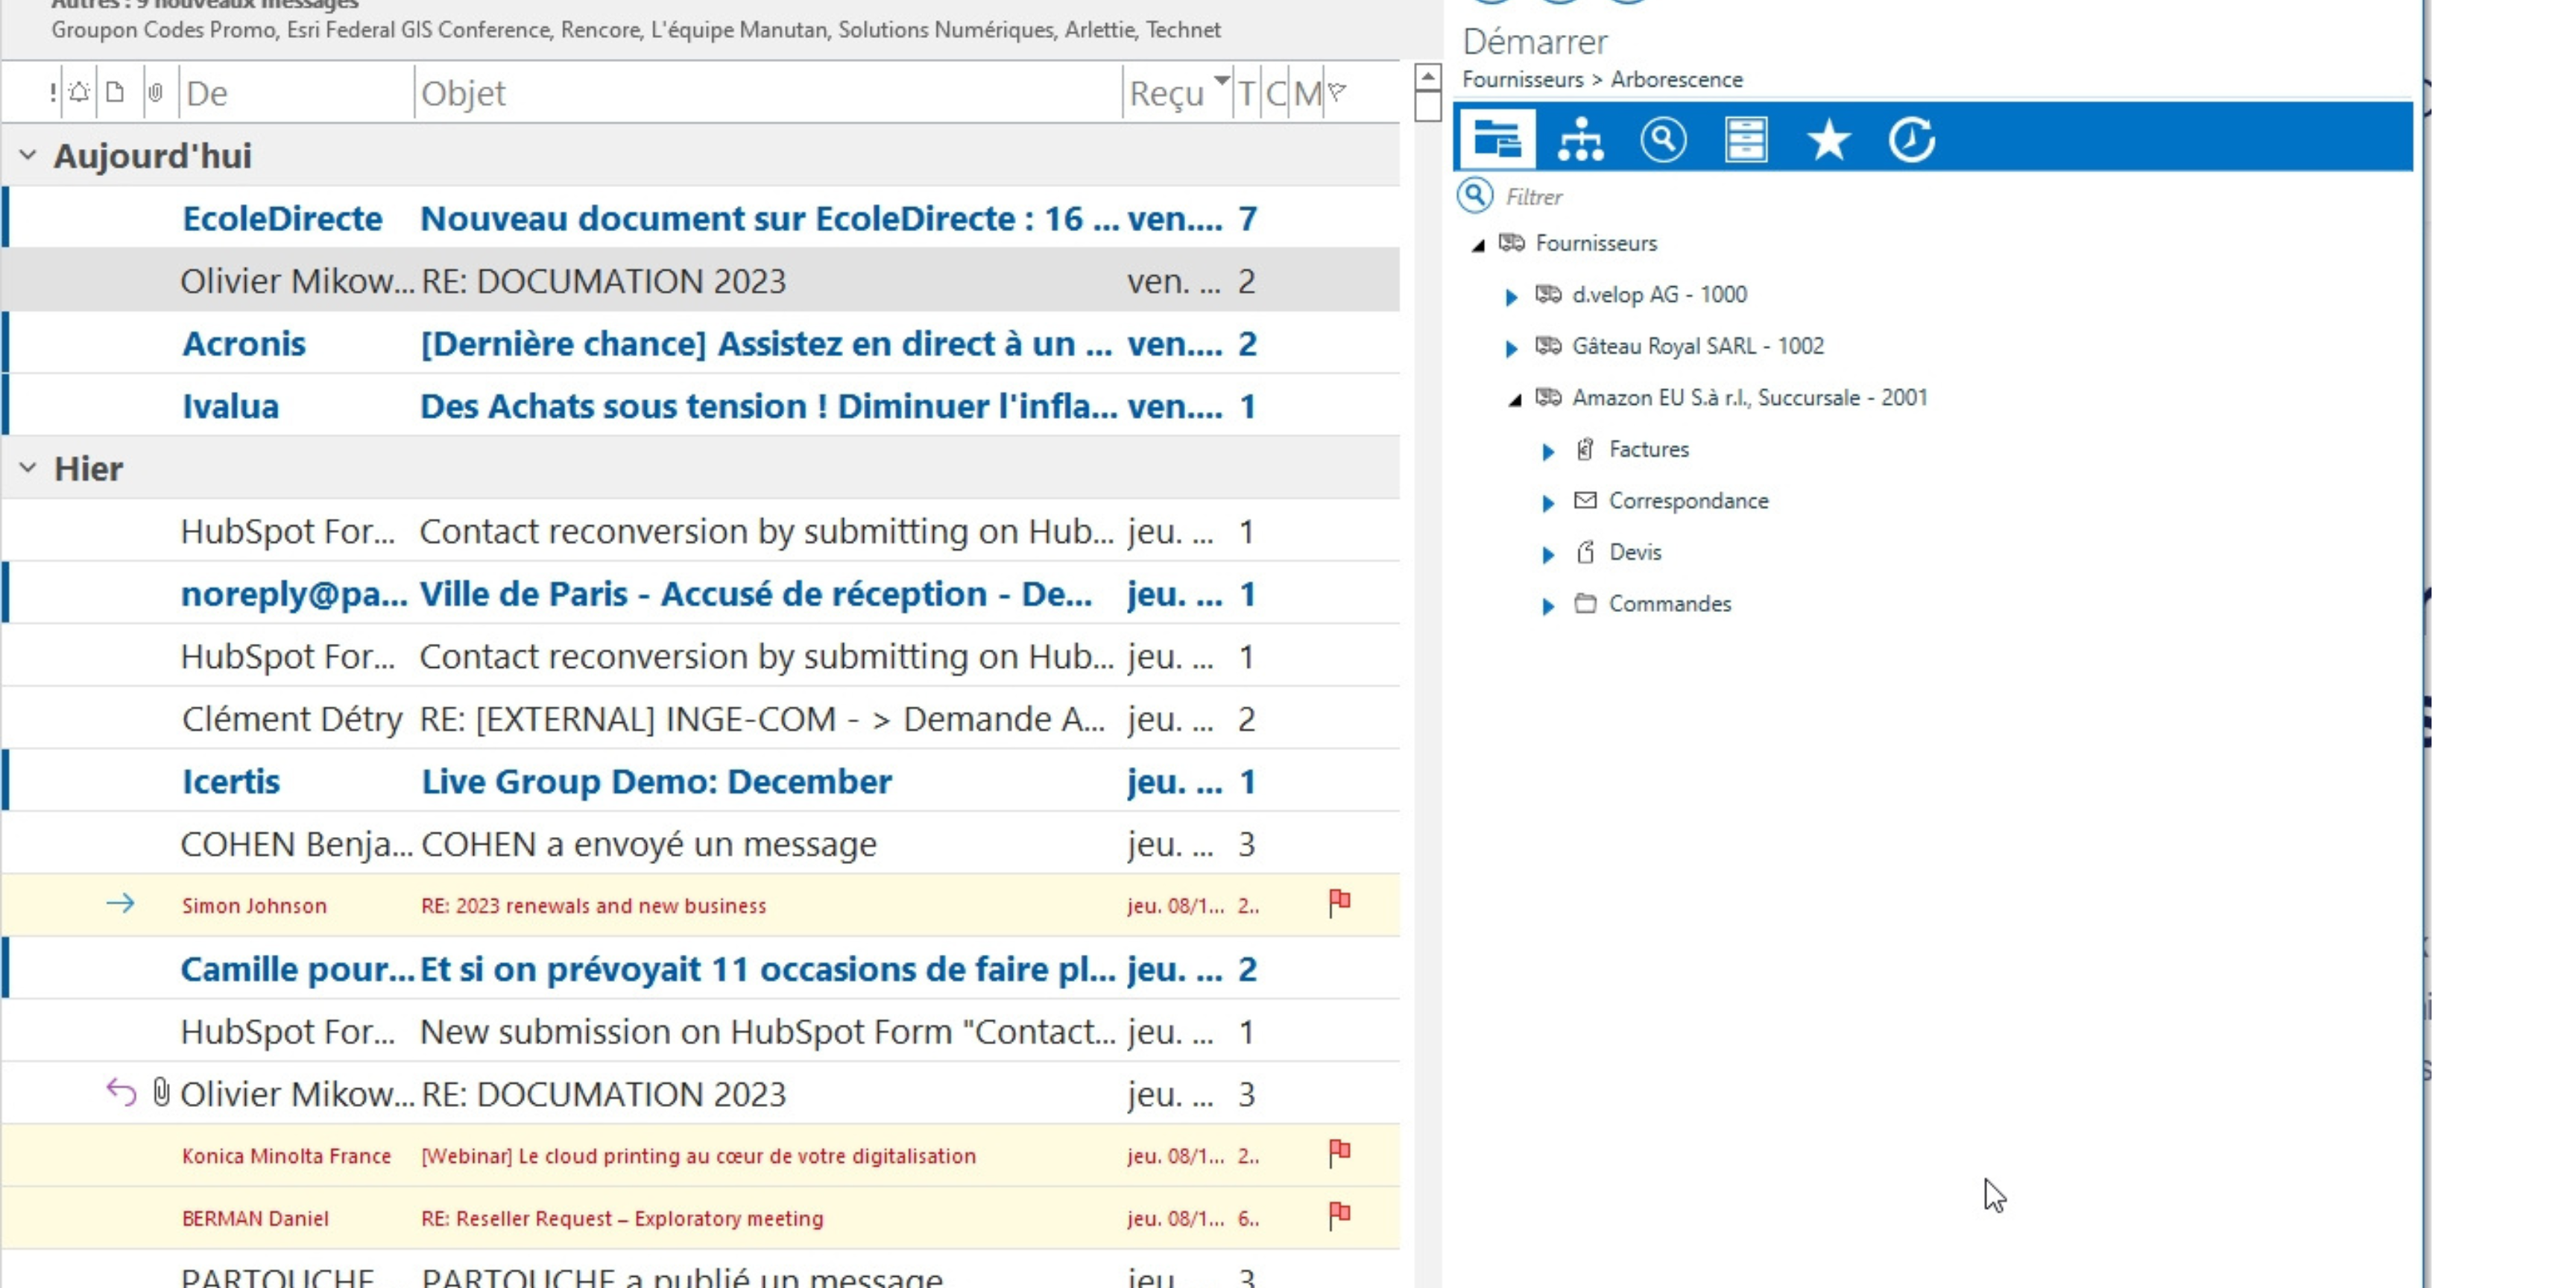Click replied arrow icon on Olivier Mikow jeu. message

[121, 1092]
